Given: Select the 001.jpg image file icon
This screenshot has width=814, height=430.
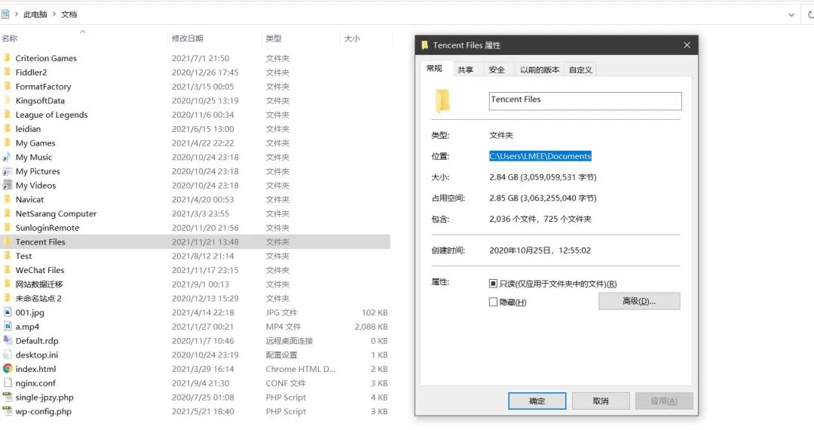Looking at the screenshot, I should [x=8, y=312].
